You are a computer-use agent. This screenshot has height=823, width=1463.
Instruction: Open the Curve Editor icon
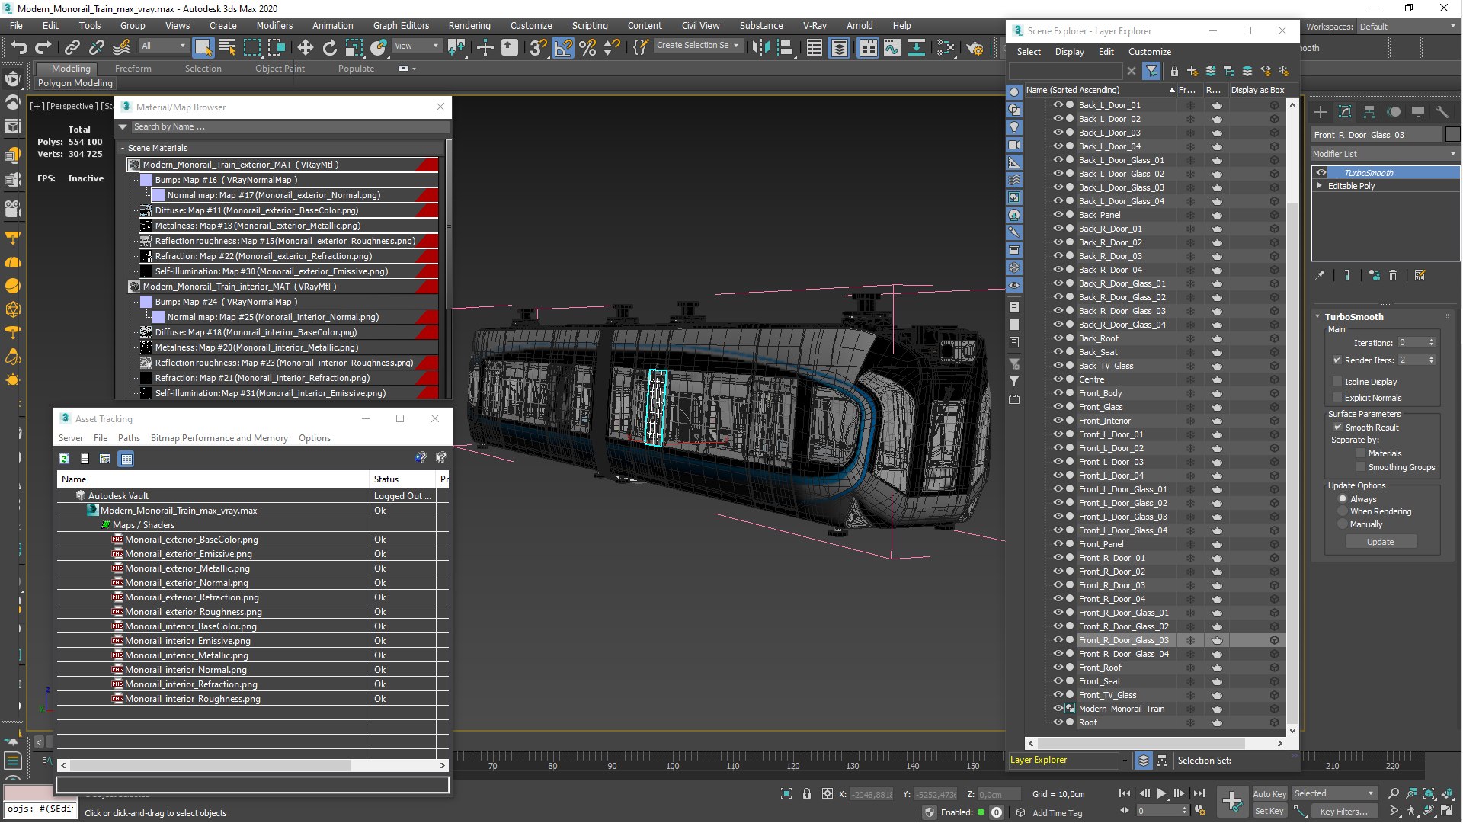(892, 48)
